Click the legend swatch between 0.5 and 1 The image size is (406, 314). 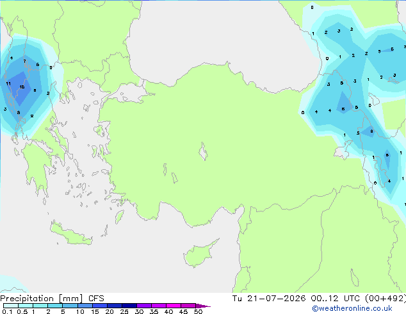coord(26,306)
